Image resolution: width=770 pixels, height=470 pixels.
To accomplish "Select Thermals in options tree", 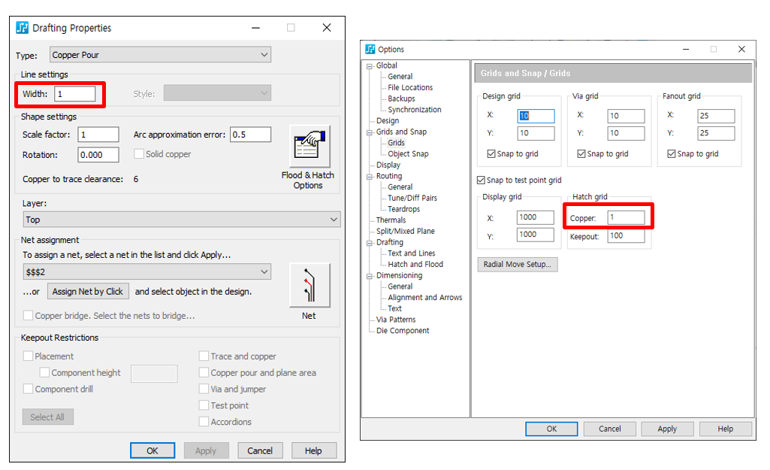I will tap(391, 220).
